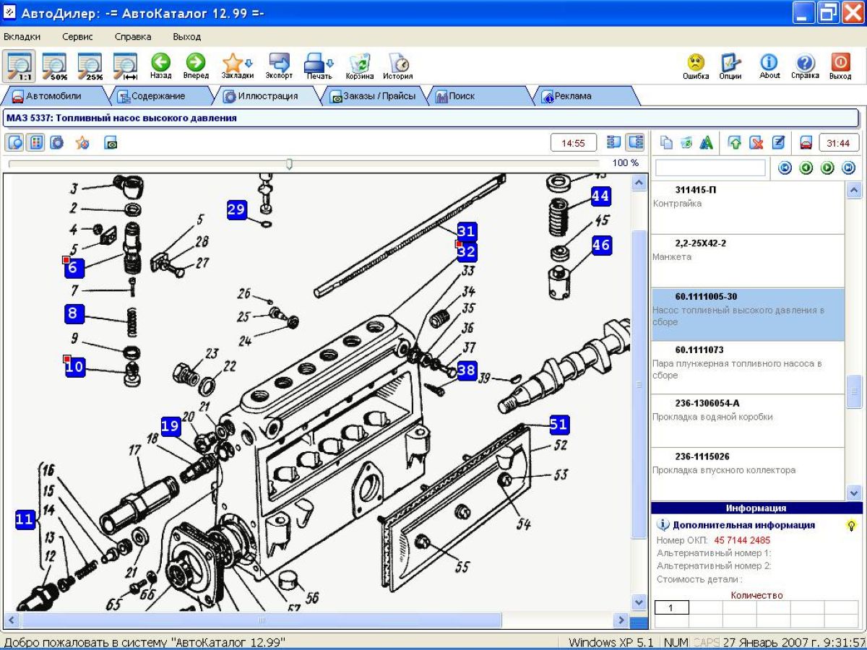Screen dimensions: 867x650
Task: Click the illustration scroll right arrow
Action: [621, 620]
